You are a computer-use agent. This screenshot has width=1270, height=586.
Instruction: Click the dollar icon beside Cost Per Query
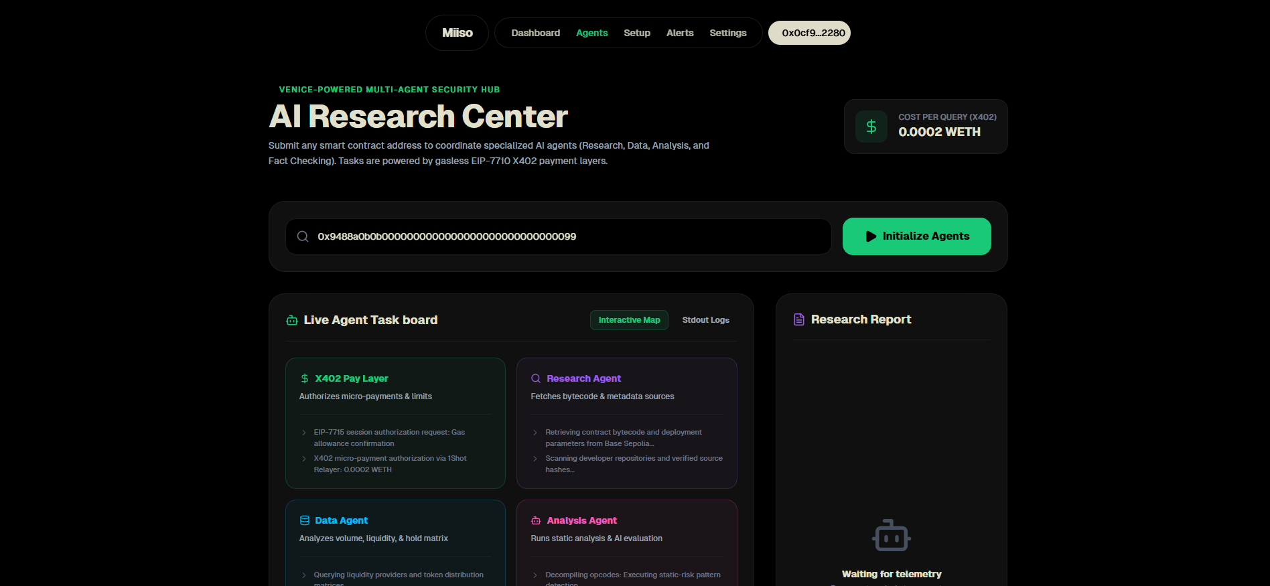point(871,127)
